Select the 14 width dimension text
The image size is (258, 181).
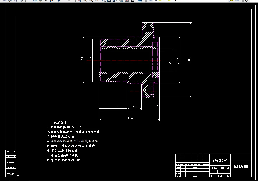pos(157,105)
